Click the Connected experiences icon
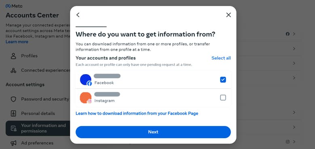Screen dimensions: 315x149 pos(13,70)
